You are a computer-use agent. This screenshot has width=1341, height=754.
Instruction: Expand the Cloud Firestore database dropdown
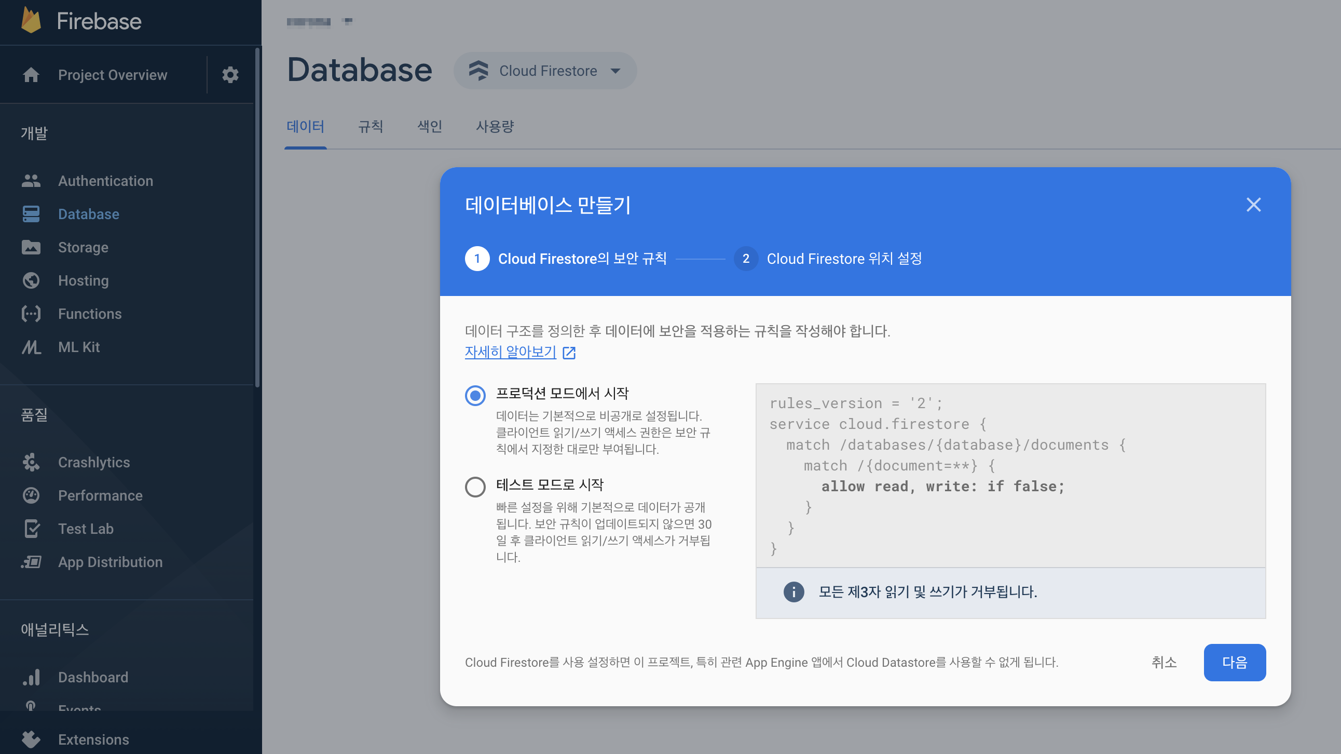pyautogui.click(x=615, y=71)
